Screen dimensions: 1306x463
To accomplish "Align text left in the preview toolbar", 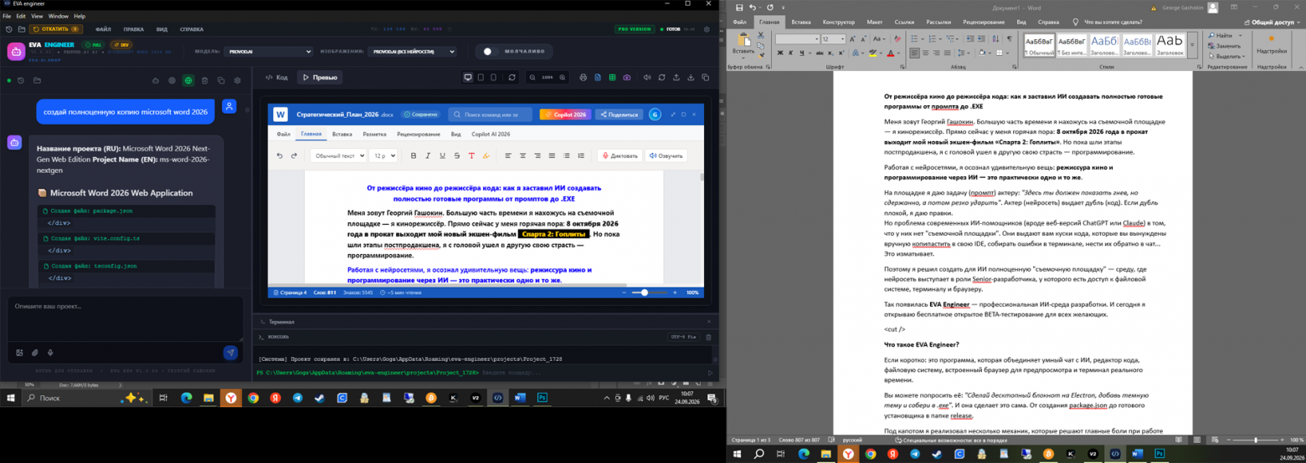I will coord(507,155).
